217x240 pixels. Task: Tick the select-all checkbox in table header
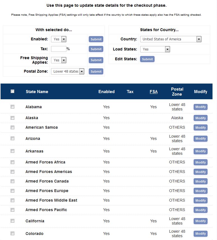[12, 91]
